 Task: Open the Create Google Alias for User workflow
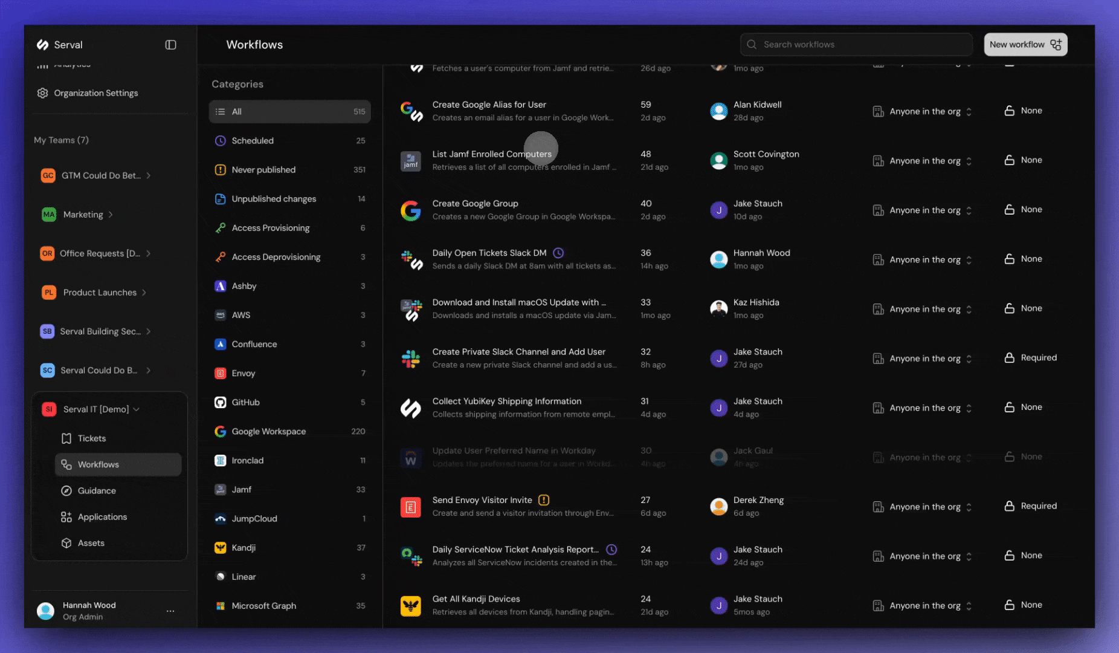pos(489,104)
